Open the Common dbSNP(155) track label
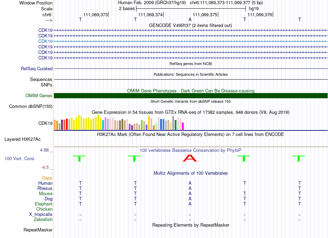This screenshot has width=328, height=238. pos(31,106)
